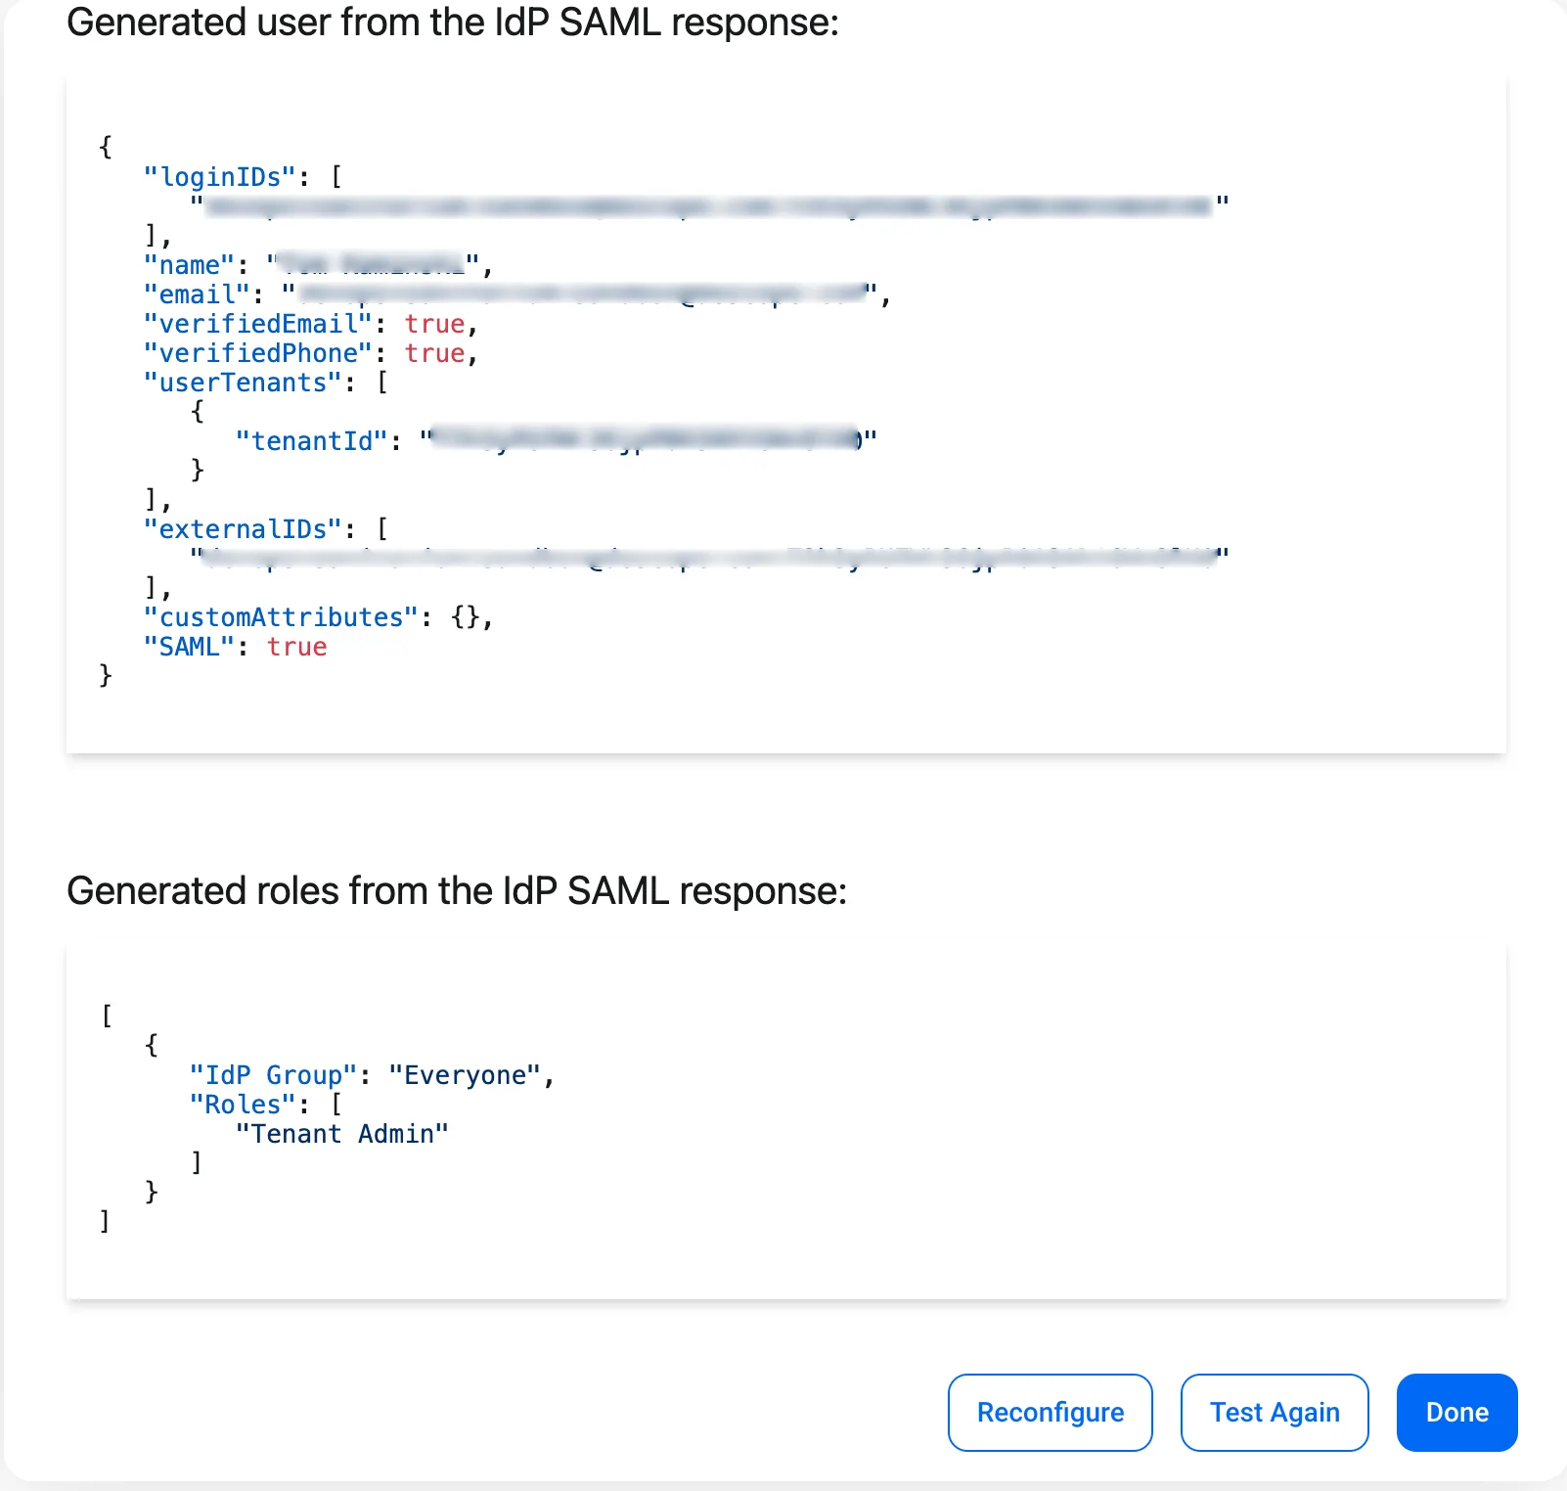
Task: Click the "IdP Group" key
Action: (x=274, y=1075)
